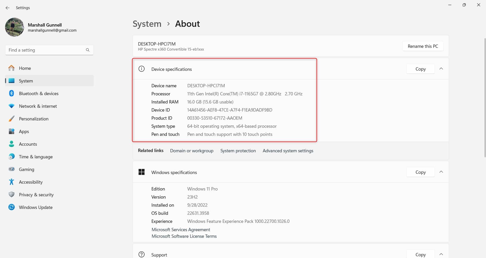
Task: Click the vertical scrollbar on the right
Action: [x=485, y=97]
